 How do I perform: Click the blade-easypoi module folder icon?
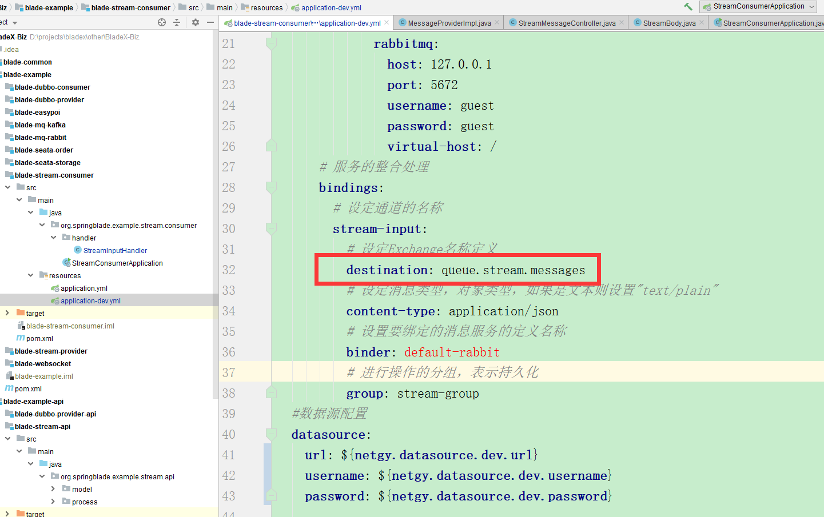coord(9,112)
